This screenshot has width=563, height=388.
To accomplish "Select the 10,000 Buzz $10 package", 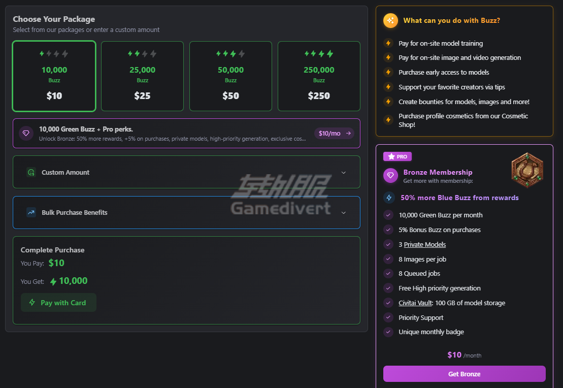I will (x=54, y=76).
